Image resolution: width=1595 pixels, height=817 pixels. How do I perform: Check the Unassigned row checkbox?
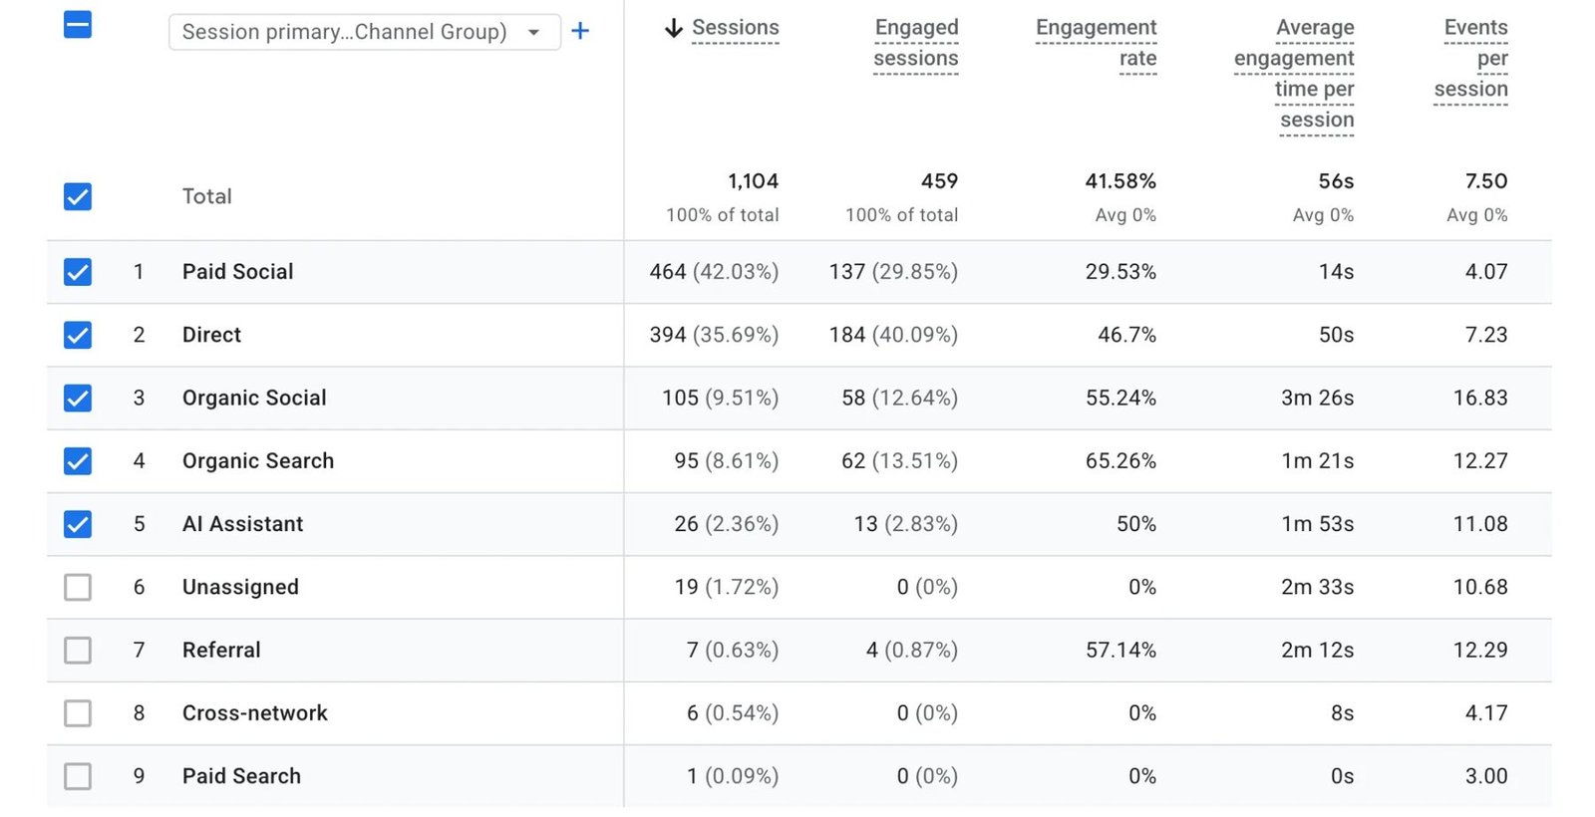[78, 587]
